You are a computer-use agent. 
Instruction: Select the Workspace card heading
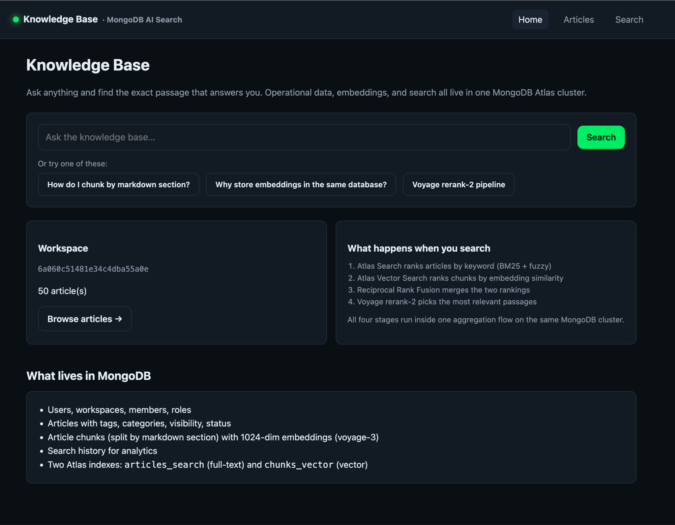click(63, 248)
